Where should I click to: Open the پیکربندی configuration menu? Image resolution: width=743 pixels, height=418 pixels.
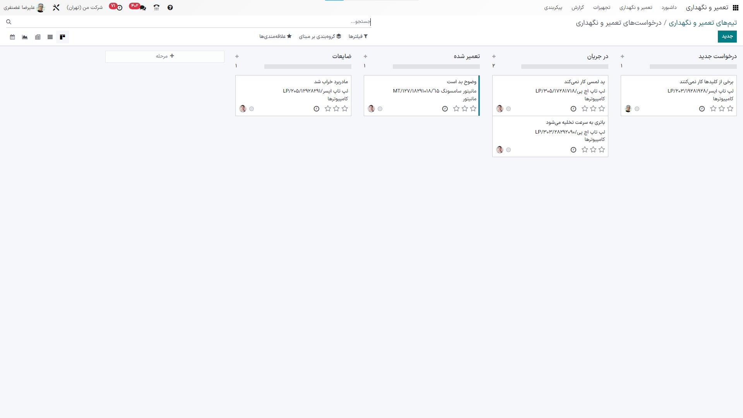pos(553,8)
